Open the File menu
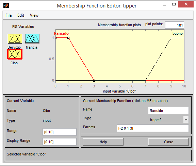 [x=9, y=15]
